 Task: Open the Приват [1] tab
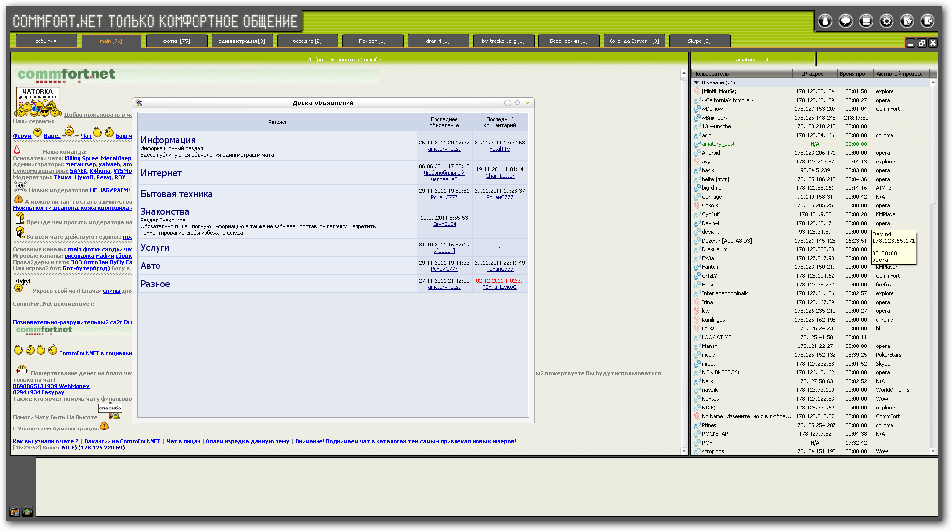pyautogui.click(x=373, y=41)
